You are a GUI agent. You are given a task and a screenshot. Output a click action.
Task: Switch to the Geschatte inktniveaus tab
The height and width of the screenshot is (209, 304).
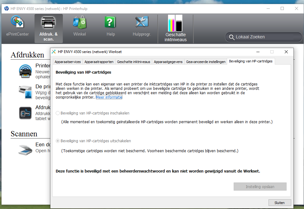(x=133, y=61)
